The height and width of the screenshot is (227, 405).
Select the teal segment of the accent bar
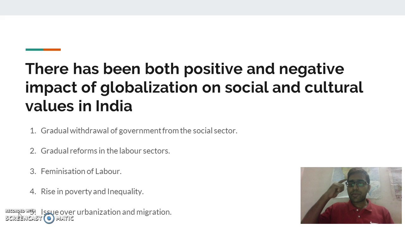[x=34, y=49]
